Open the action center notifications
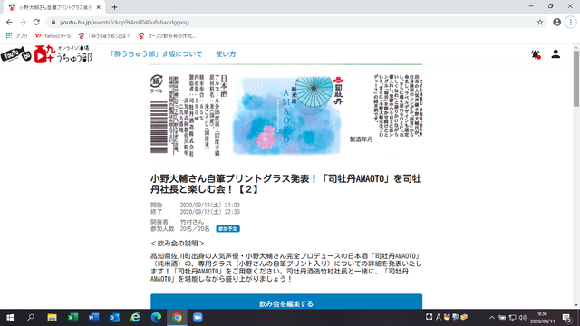Viewport: 580px width, 326px height. 567,318
